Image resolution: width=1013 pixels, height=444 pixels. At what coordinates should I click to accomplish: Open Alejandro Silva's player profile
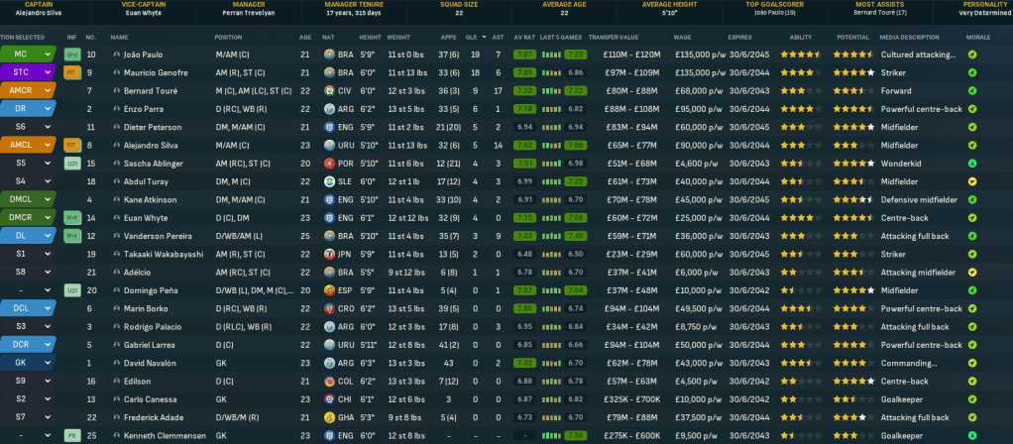[x=151, y=145]
